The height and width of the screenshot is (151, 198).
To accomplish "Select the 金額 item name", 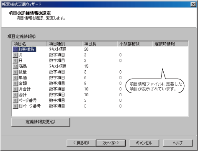I will 23,83.
